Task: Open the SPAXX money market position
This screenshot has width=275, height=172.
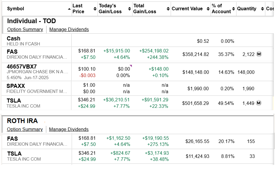Action: pyautogui.click(x=16, y=86)
